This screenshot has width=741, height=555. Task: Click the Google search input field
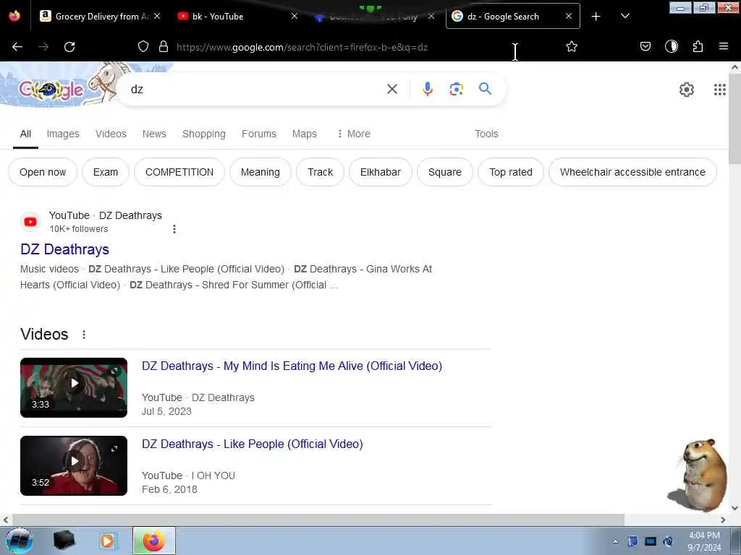click(255, 89)
